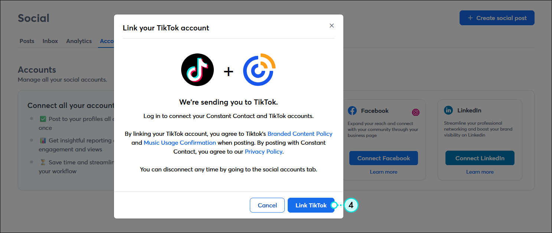Click the Link TikTok button
This screenshot has height=233, width=552.
coord(311,205)
